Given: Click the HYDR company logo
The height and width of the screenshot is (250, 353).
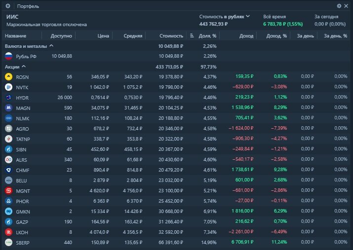Looking at the screenshot, I should [x=8, y=98].
